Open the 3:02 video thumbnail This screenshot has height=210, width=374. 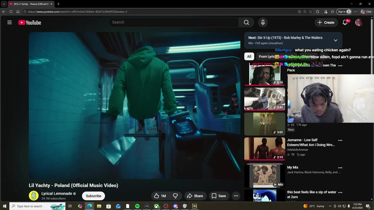click(265, 124)
